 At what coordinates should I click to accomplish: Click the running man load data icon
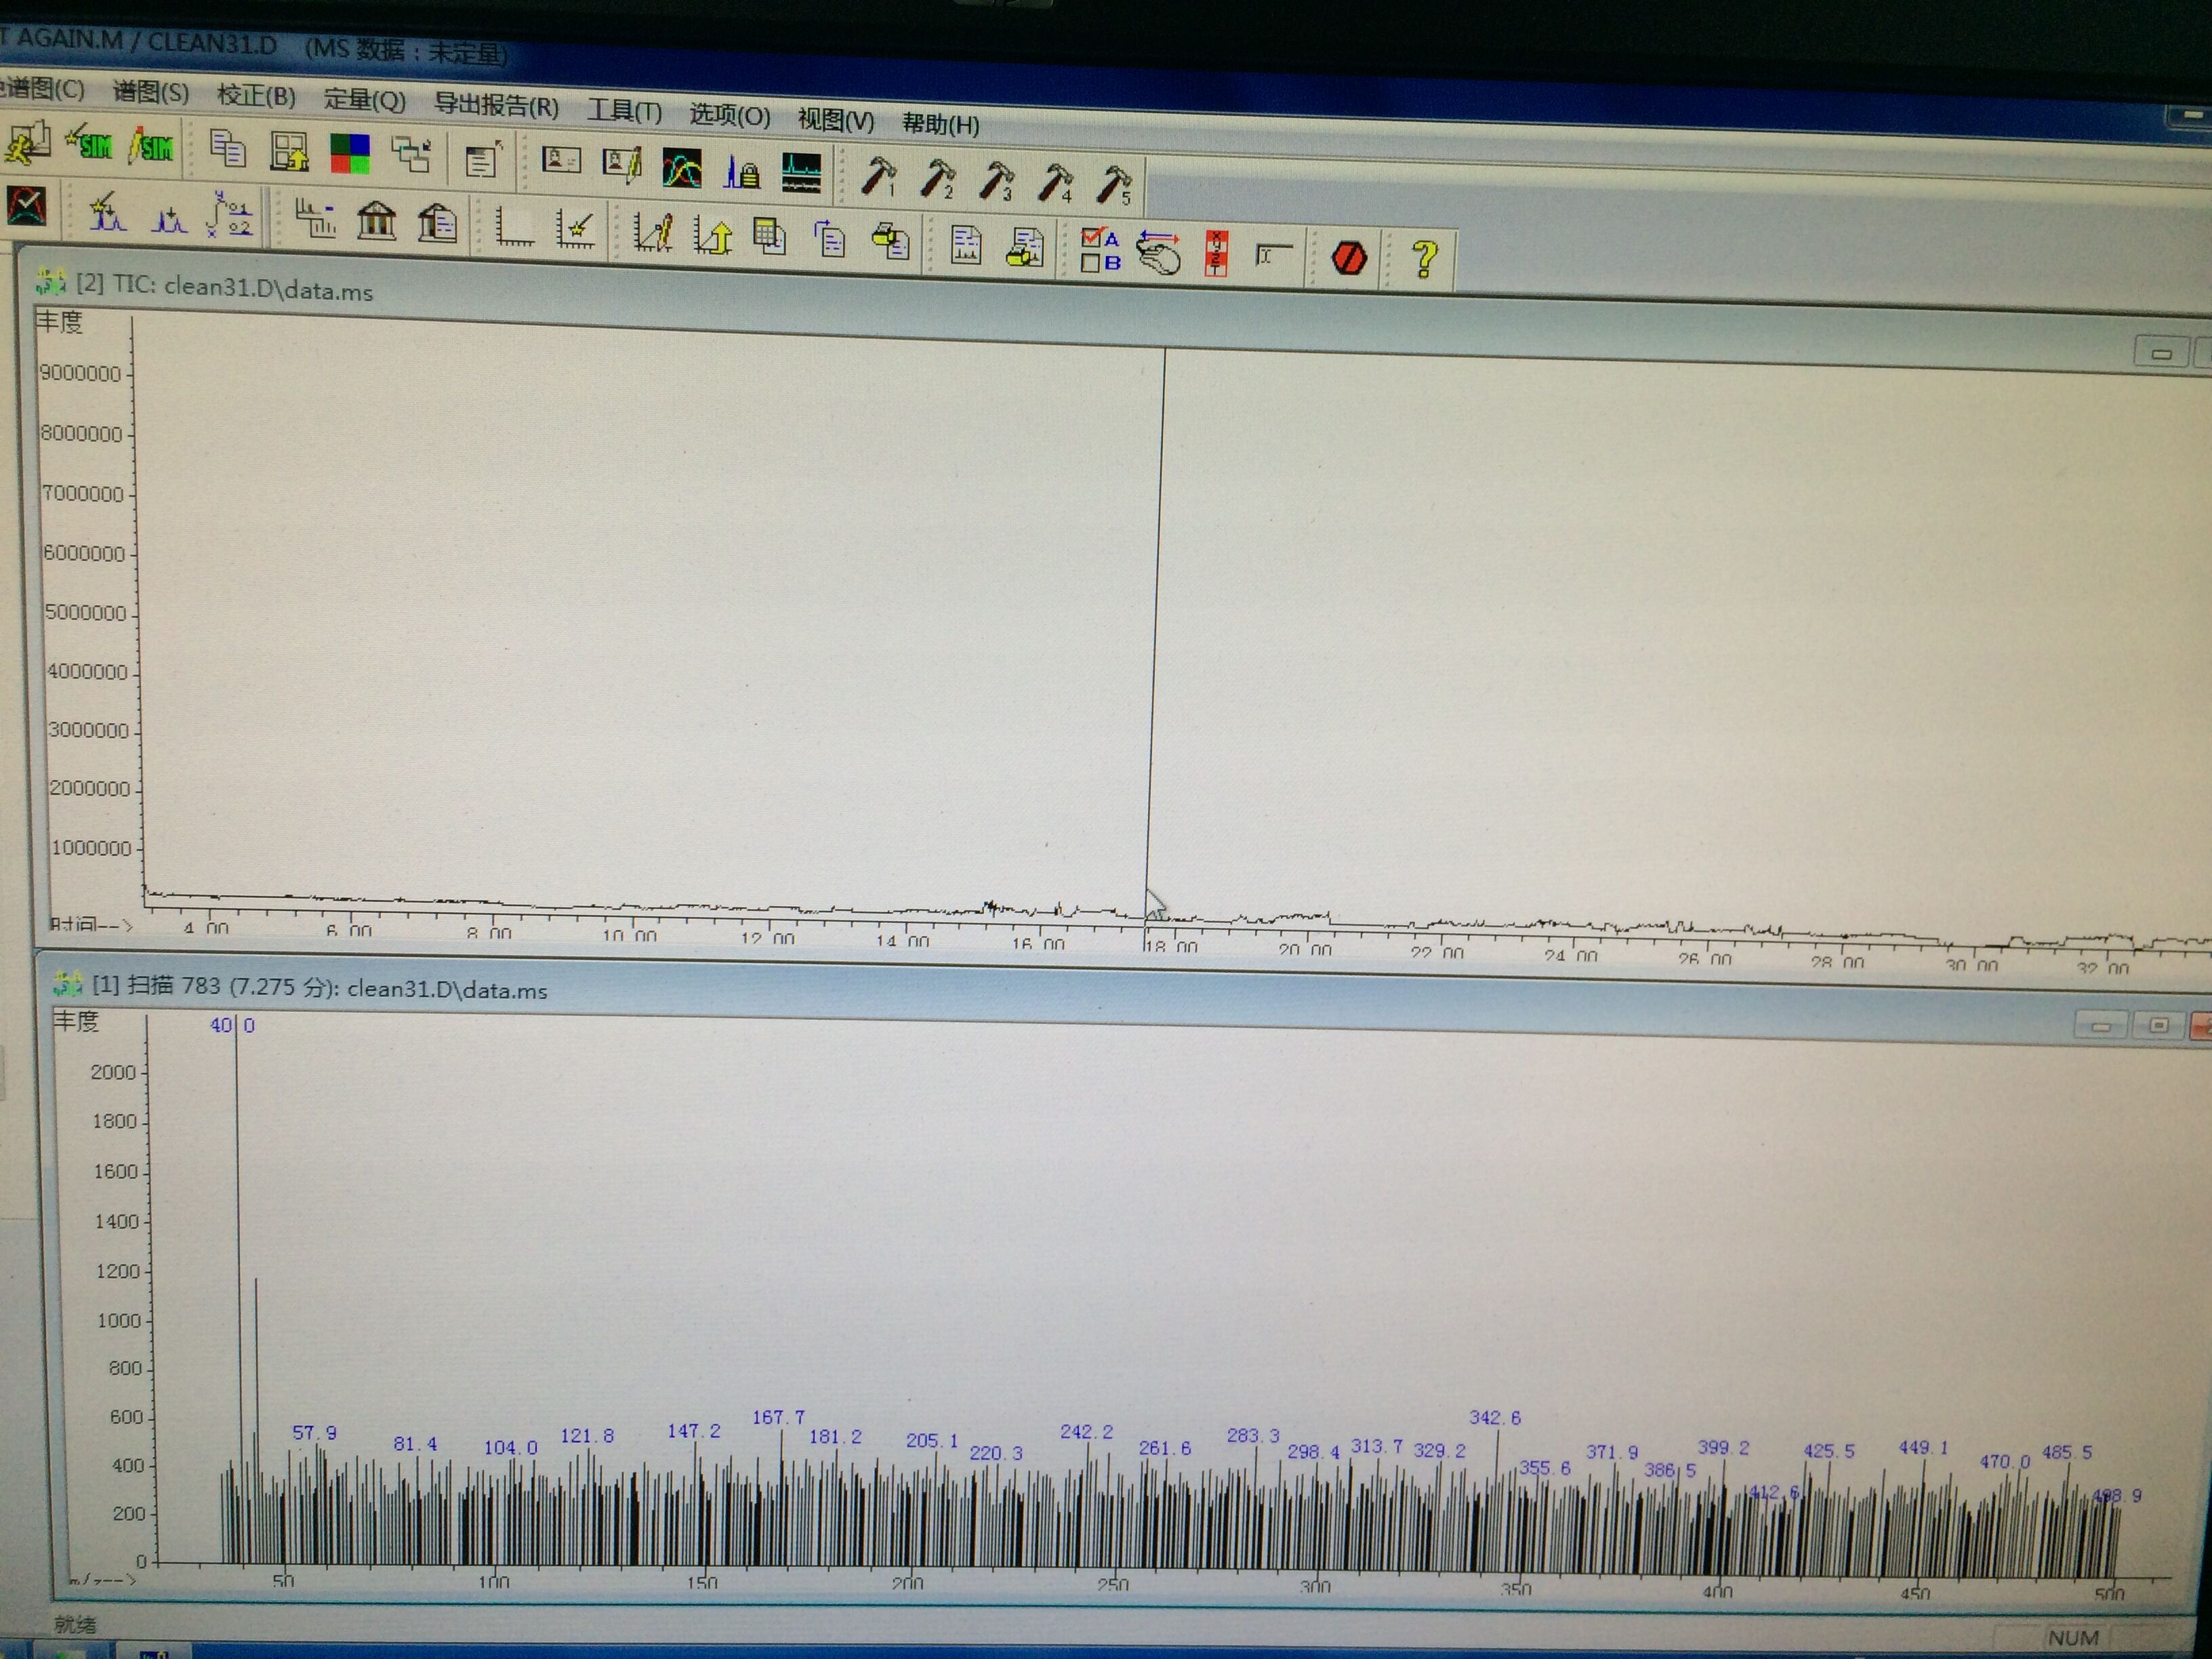[27, 143]
